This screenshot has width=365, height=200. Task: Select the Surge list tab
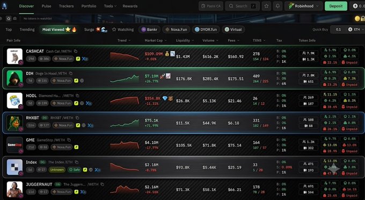pyautogui.click(x=96, y=29)
